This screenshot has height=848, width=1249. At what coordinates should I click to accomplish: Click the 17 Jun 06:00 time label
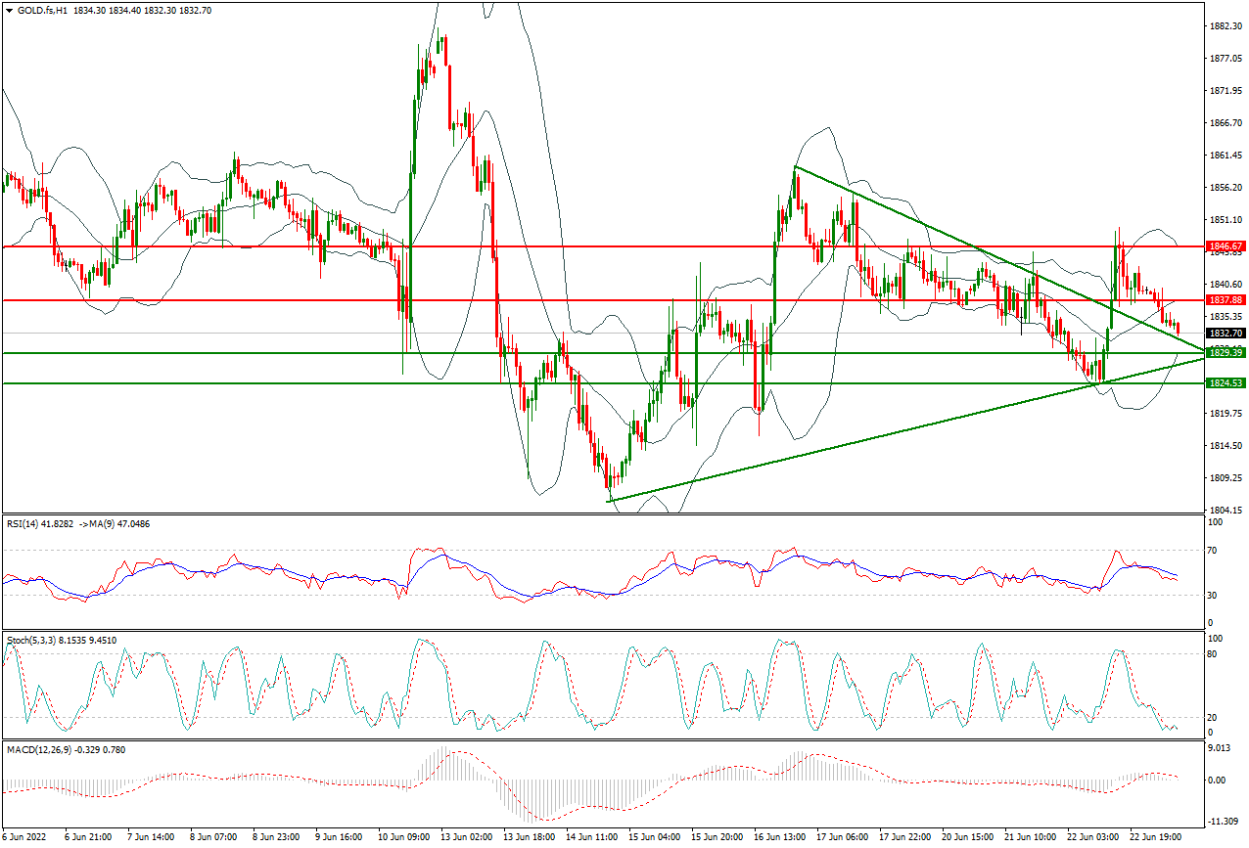841,838
